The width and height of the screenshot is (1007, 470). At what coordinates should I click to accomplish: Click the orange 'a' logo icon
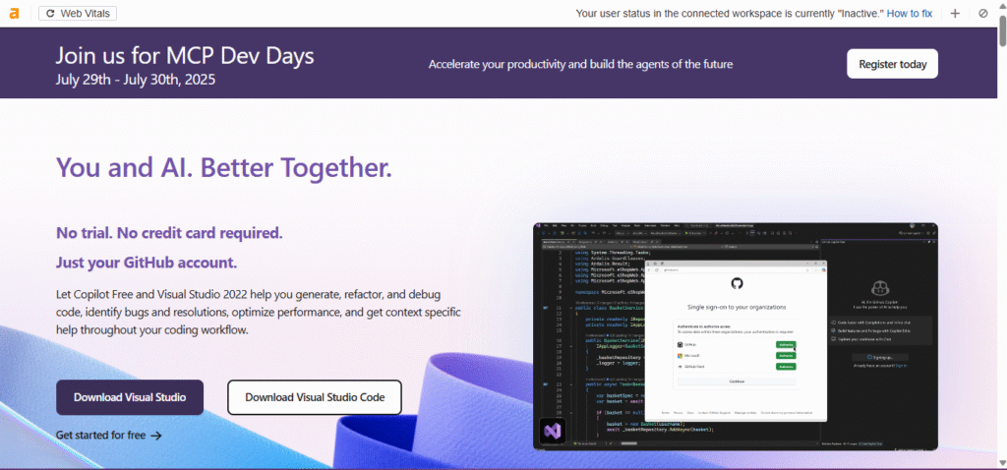click(x=14, y=13)
